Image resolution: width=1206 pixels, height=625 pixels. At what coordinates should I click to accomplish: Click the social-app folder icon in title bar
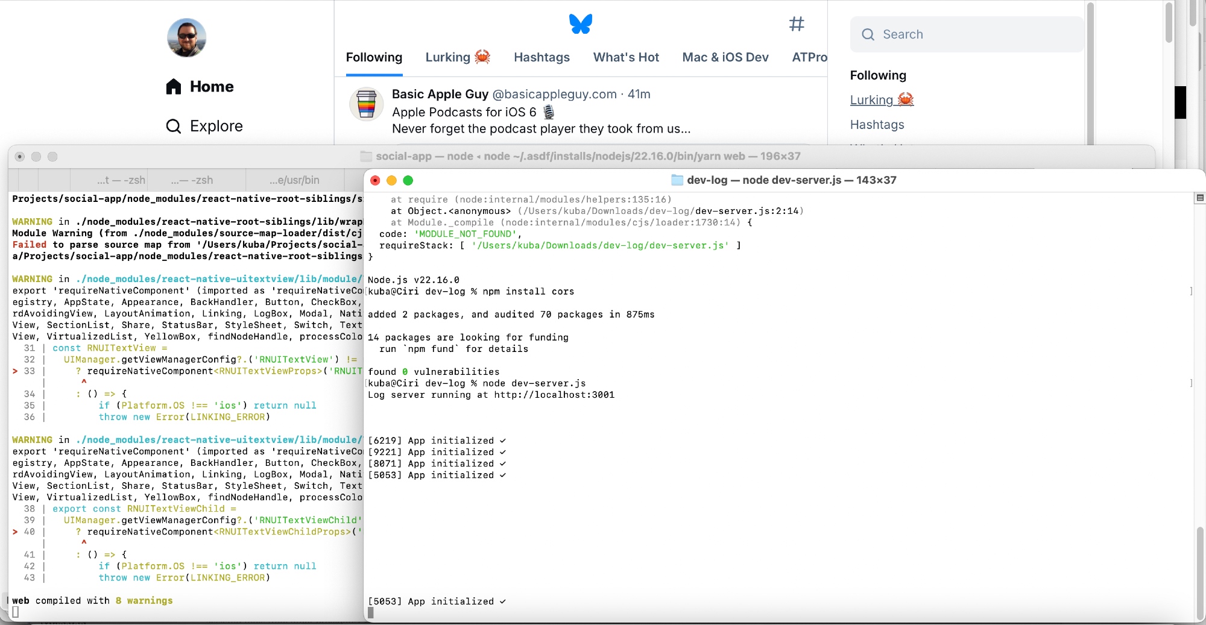coord(365,156)
